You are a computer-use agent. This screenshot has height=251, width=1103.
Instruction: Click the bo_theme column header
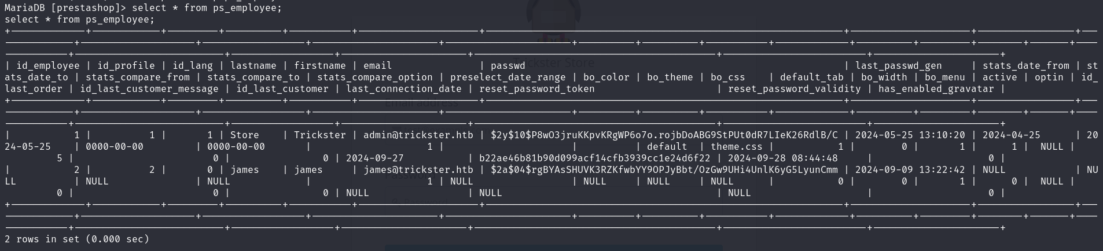click(x=670, y=77)
